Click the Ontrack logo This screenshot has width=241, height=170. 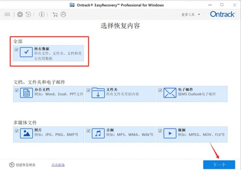(x=223, y=14)
